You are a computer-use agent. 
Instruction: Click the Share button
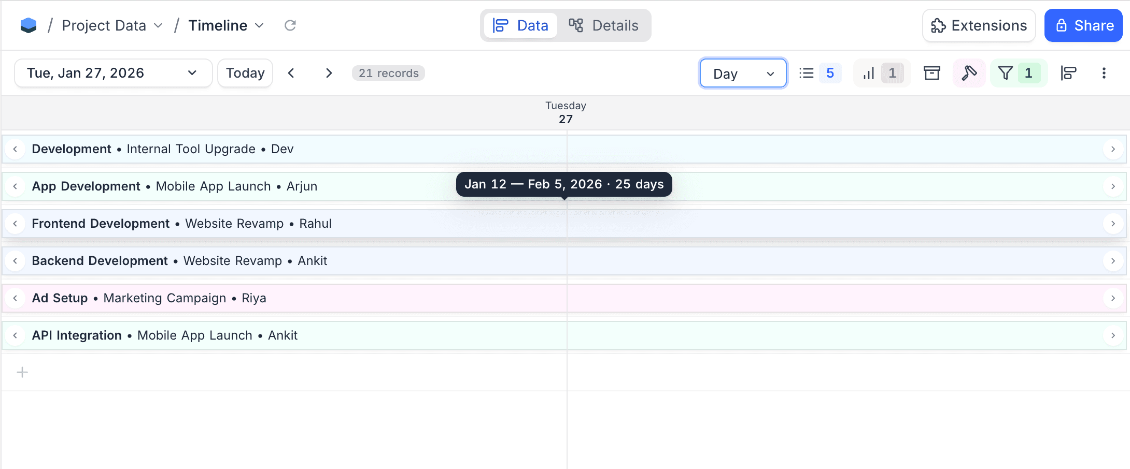pyautogui.click(x=1083, y=25)
